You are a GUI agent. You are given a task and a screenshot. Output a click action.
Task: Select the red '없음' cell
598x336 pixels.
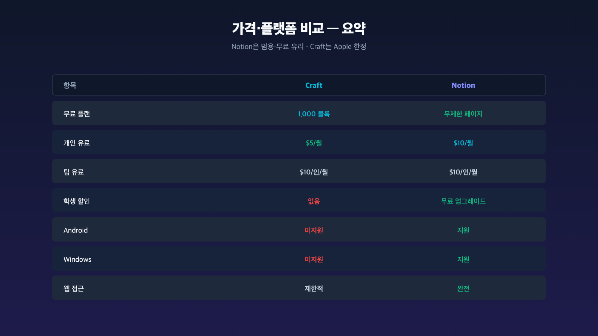[x=314, y=201]
